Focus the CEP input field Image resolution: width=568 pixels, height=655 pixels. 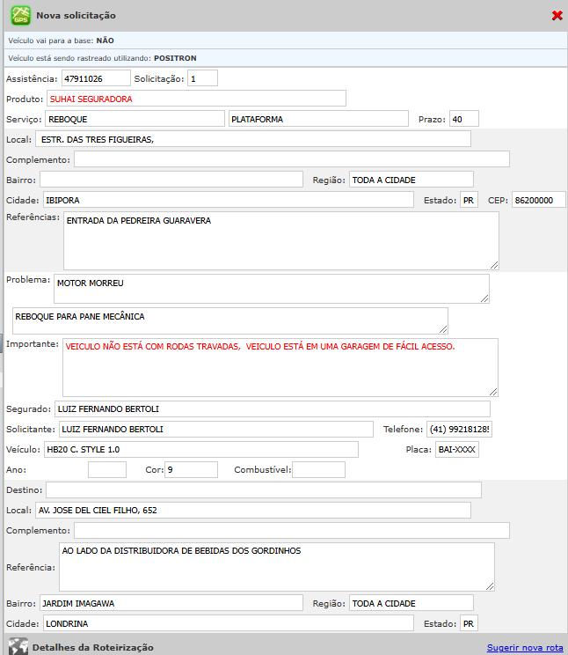click(x=538, y=200)
